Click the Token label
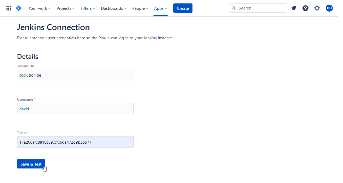This screenshot has width=343, height=183. tap(22, 133)
